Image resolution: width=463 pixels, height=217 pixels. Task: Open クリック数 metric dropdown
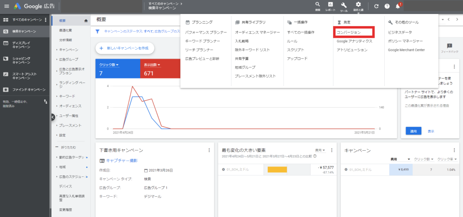109,65
